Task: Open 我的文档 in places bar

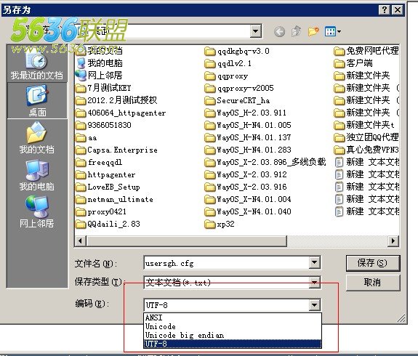Action: 37,138
